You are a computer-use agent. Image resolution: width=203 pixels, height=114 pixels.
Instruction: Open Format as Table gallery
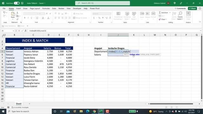pyautogui.click(x=127, y=16)
